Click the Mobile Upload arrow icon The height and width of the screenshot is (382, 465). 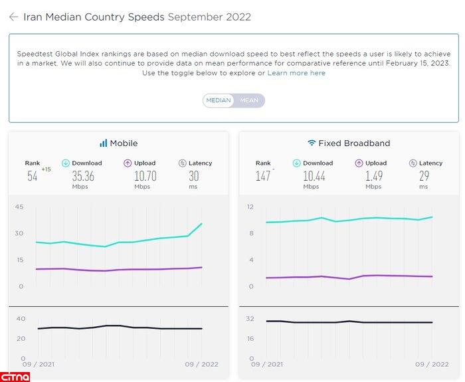[x=128, y=163]
